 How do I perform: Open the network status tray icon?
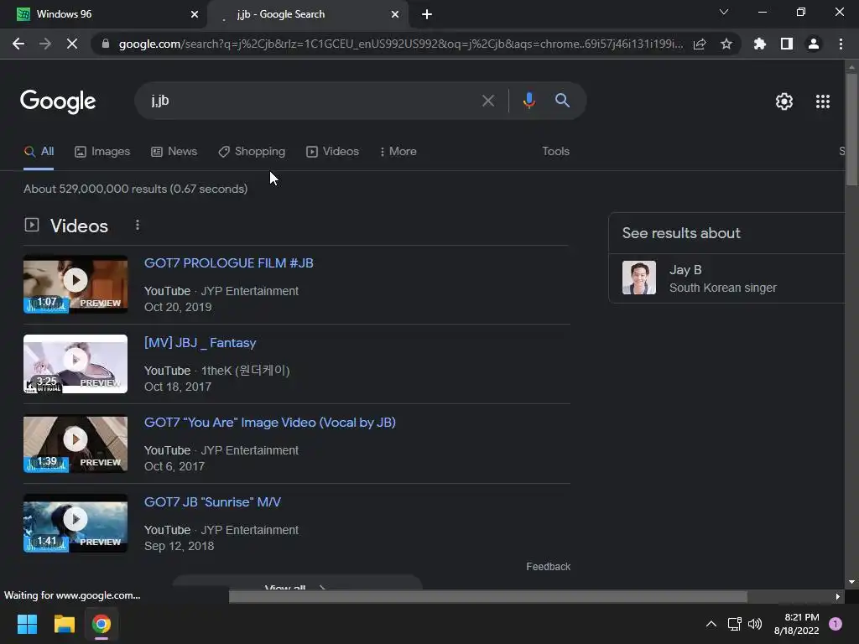734,624
